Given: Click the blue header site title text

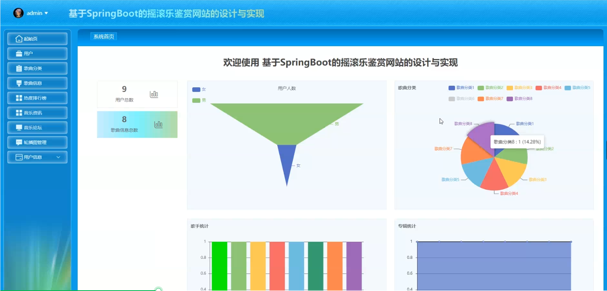Looking at the screenshot, I should tap(166, 14).
